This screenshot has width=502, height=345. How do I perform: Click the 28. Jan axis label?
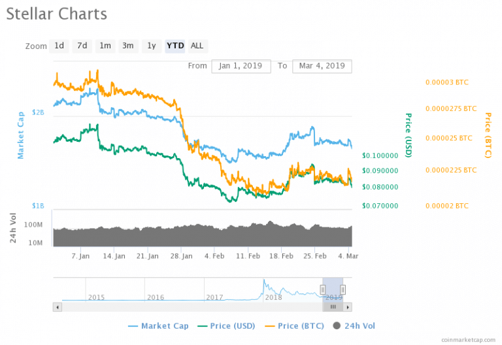[181, 256]
